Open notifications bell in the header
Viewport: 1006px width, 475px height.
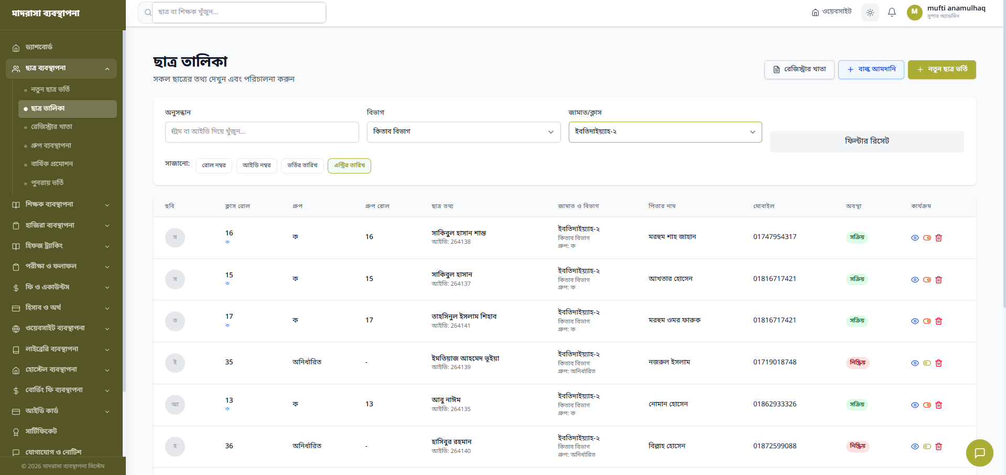892,13
